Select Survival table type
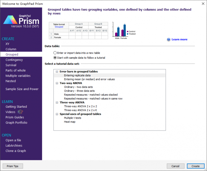Screen dimensions: 207x171 point(11,65)
